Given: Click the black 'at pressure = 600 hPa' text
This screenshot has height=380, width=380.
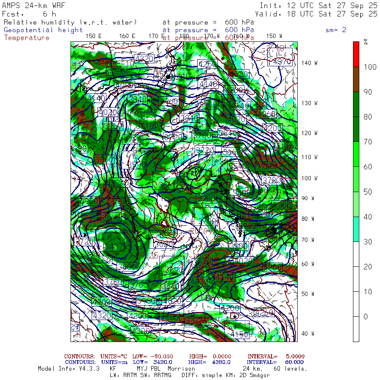Looking at the screenshot, I should click(x=208, y=22).
